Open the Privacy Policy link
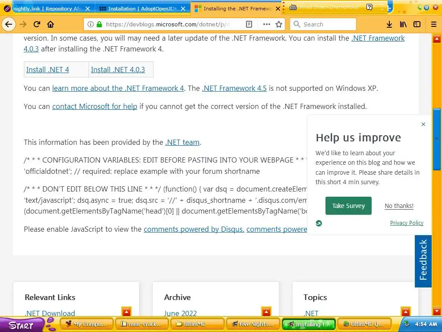The height and width of the screenshot is (332, 442). pyautogui.click(x=407, y=223)
